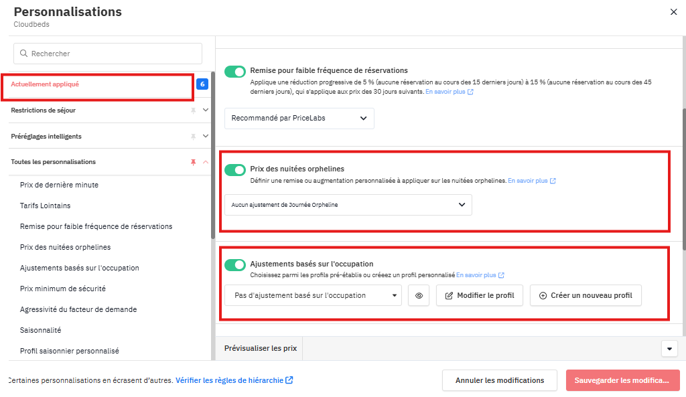Viewport: 686px width, 397px height.
Task: Toggle off Prix des nuitées orphelines
Action: point(235,169)
